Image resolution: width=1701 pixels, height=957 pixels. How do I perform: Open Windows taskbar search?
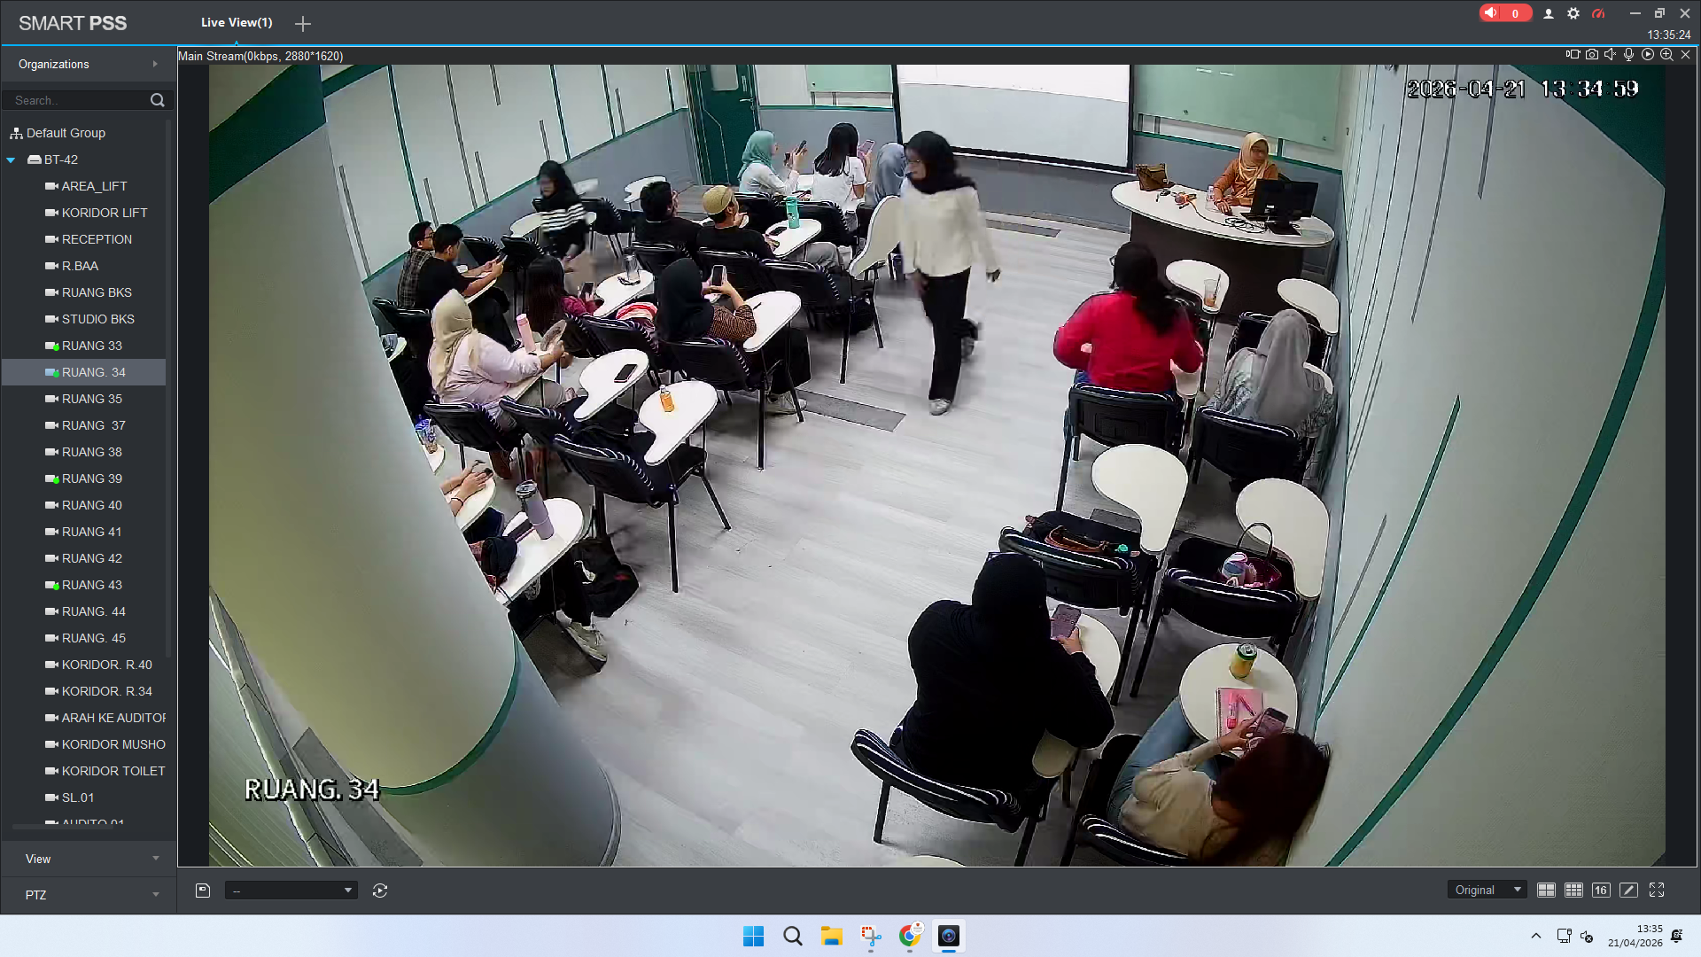click(793, 936)
